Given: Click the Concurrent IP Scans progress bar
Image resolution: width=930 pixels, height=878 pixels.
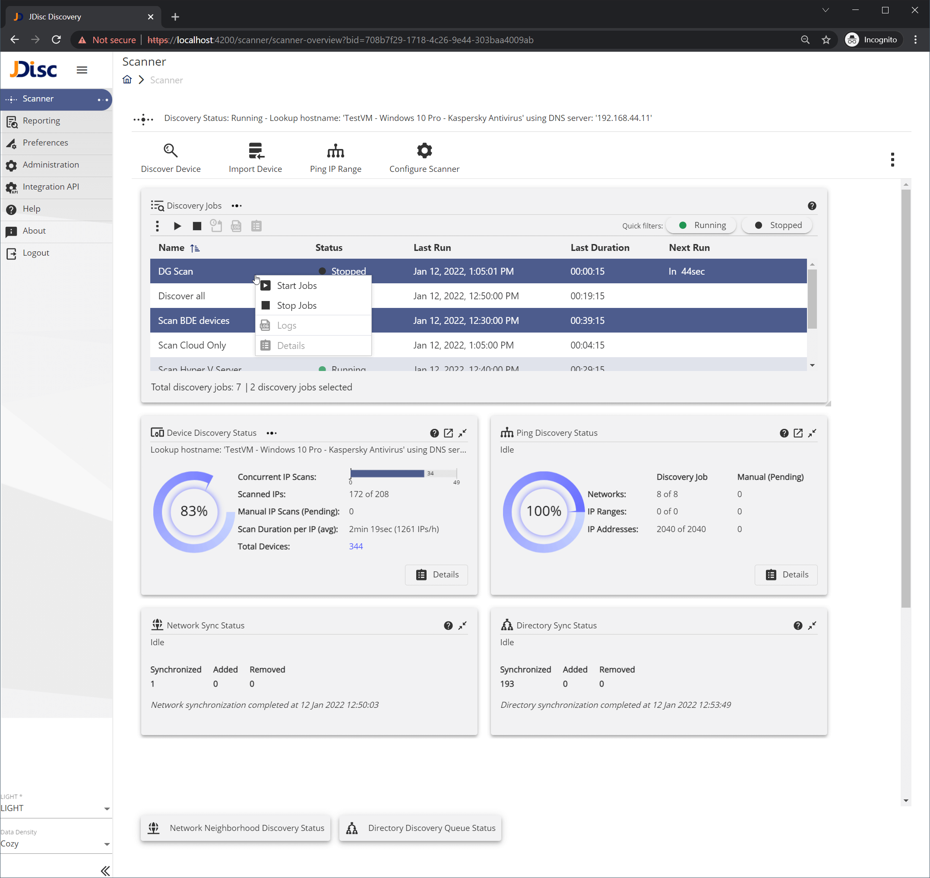Looking at the screenshot, I should 402,473.
